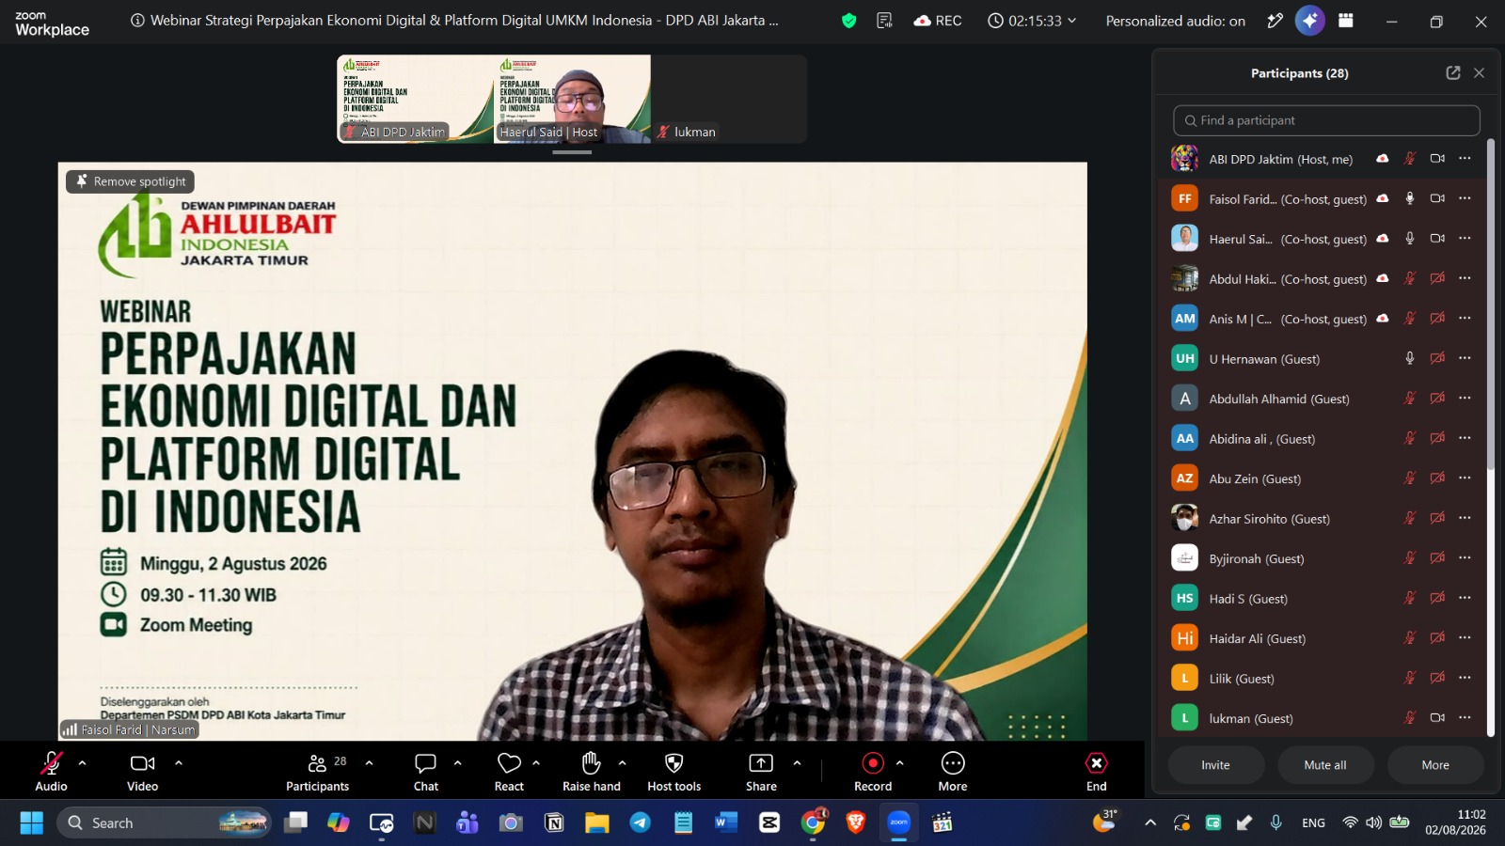Expand the Chat options chevron
The width and height of the screenshot is (1505, 846).
(x=457, y=762)
